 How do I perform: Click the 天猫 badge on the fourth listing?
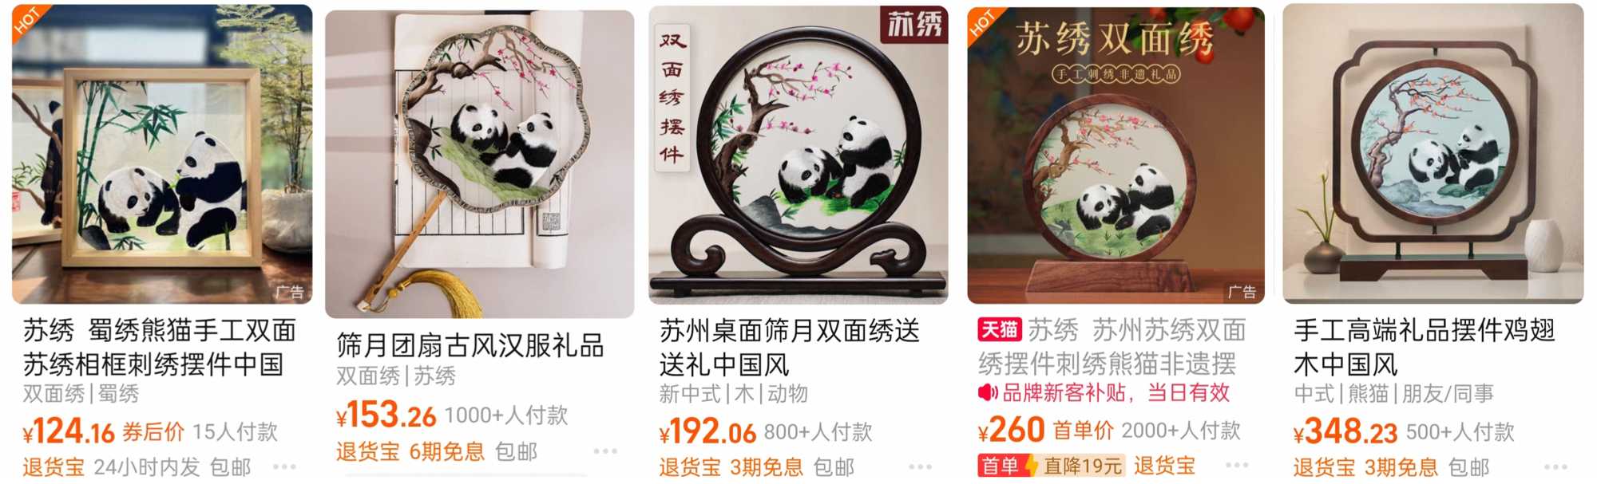999,329
